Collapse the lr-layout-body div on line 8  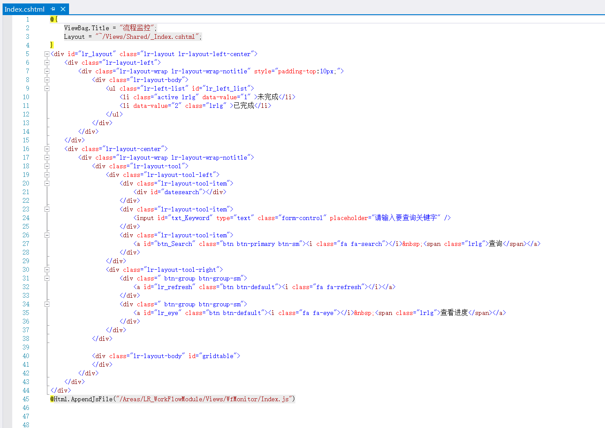(x=47, y=80)
